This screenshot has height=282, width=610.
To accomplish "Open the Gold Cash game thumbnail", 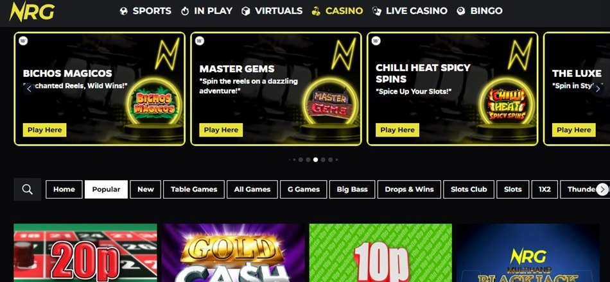I will 234,253.
